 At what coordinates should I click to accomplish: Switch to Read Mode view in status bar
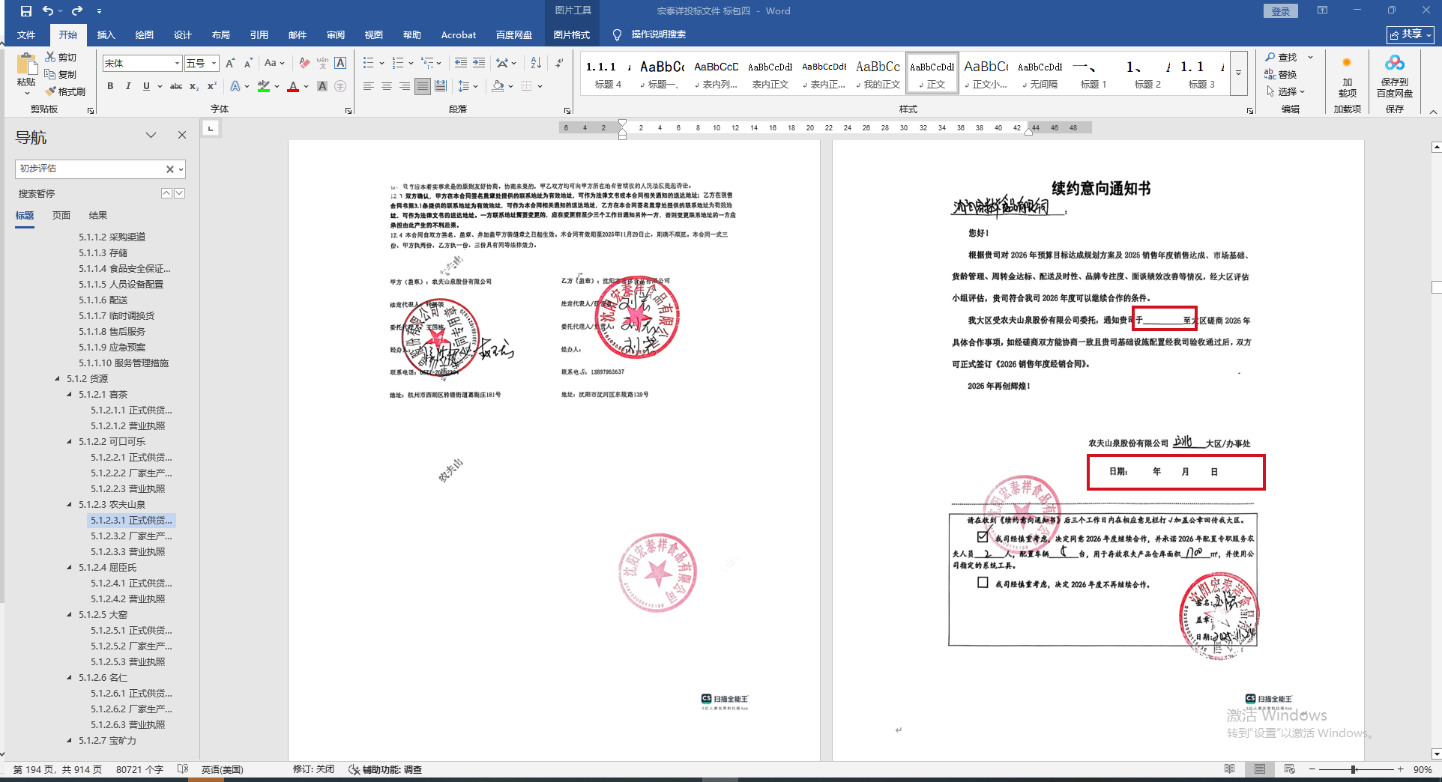[x=1229, y=769]
